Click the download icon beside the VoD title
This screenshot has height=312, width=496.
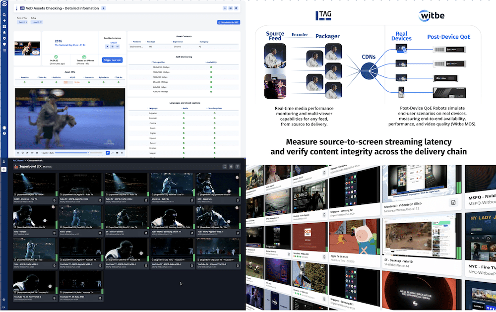(104, 8)
